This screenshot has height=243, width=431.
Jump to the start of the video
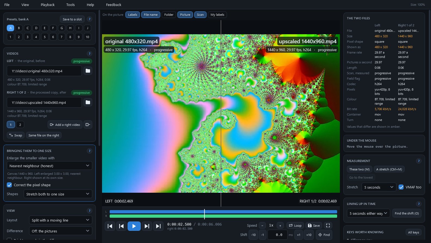pyautogui.click(x=110, y=226)
